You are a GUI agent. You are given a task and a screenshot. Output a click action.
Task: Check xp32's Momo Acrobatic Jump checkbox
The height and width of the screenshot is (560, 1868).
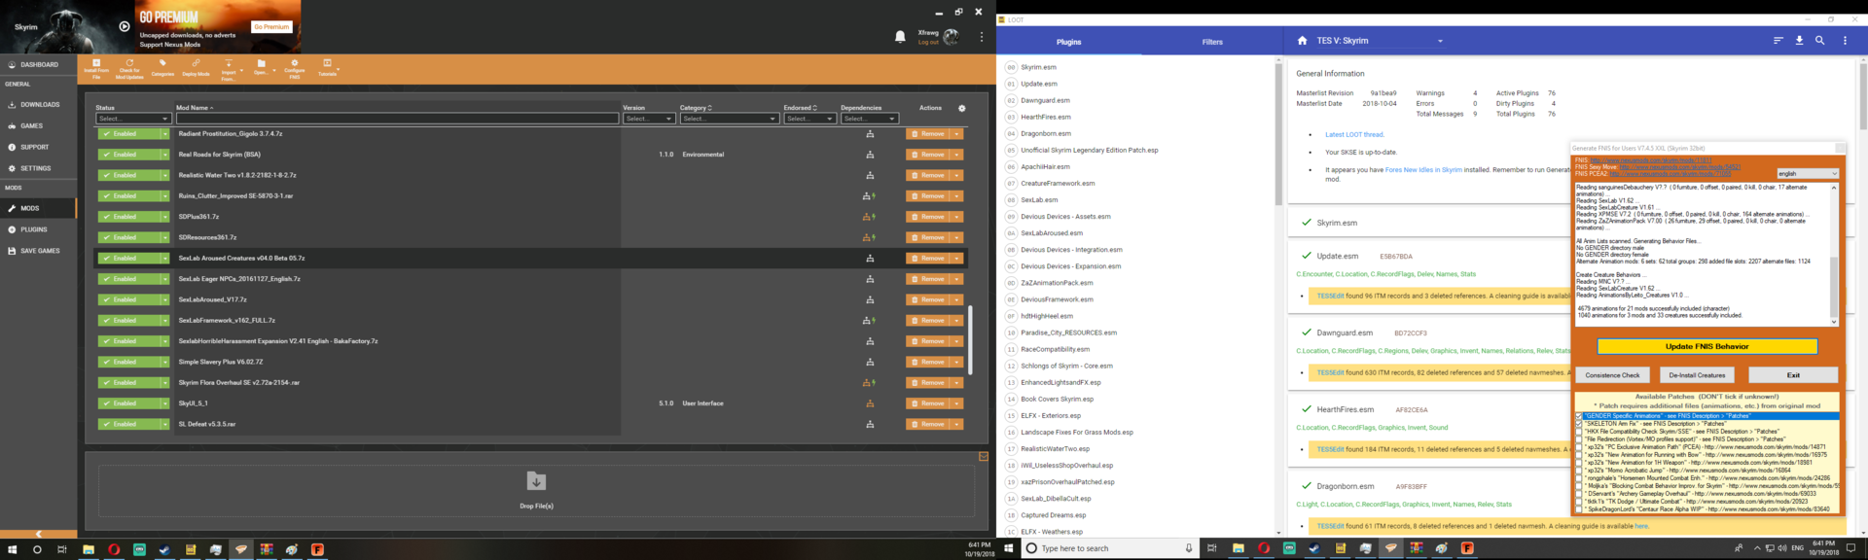(x=1578, y=471)
